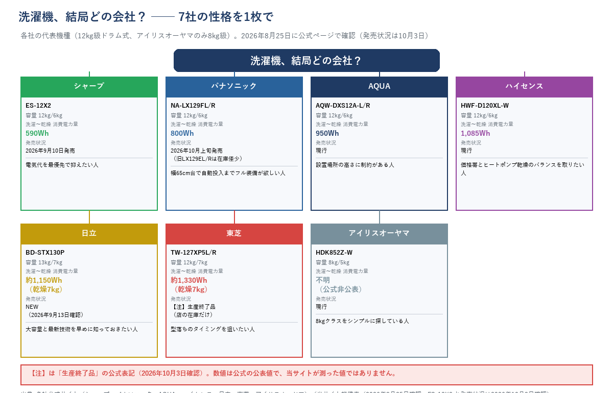Select the 東芝 card header
Viewport: 613px width, 393px height.
pyautogui.click(x=234, y=233)
